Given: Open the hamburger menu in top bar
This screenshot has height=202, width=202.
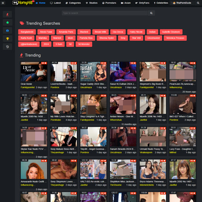Looking at the screenshot, I should (3, 3).
